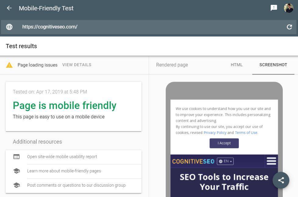This screenshot has width=298, height=197.
Task: Open the blue floating share button
Action: pyautogui.click(x=281, y=180)
